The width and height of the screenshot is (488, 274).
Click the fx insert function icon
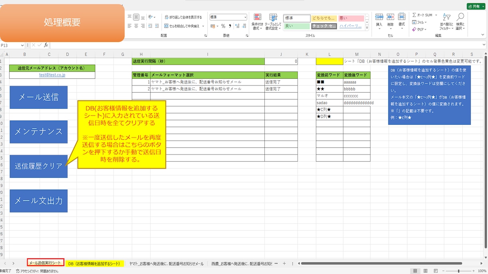pyautogui.click(x=46, y=45)
